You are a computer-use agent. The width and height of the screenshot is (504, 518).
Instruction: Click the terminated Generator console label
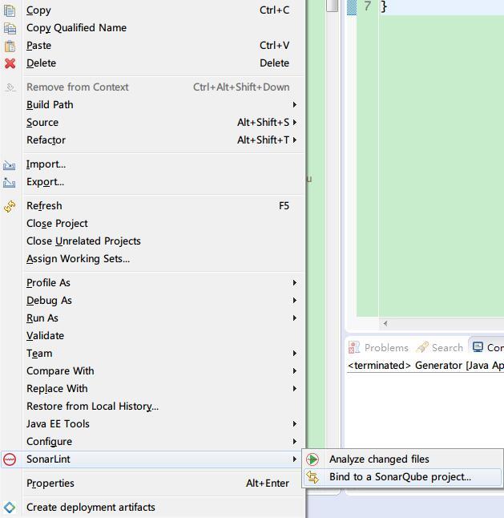(425, 366)
